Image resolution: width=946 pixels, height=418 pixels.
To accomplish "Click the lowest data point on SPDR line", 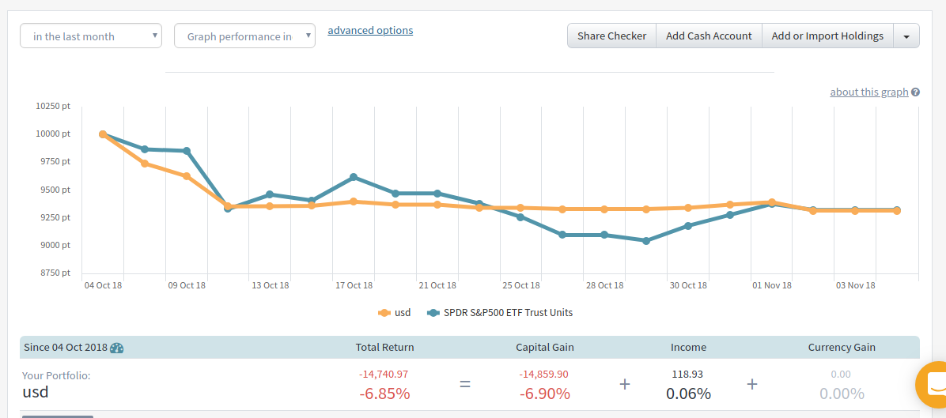I will [x=646, y=241].
